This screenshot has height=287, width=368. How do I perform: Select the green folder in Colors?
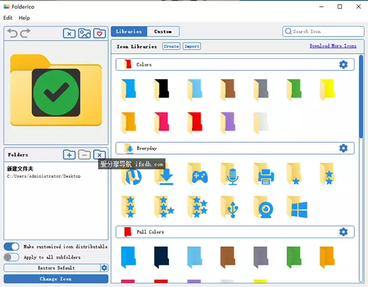(x=294, y=89)
